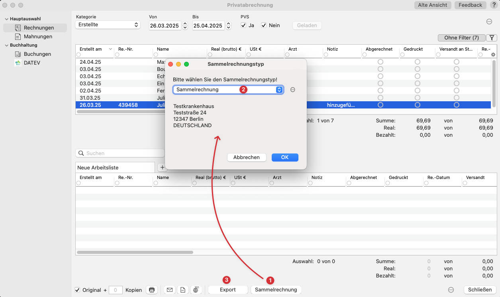Screen dimensions: 500x297
Task: Select the Neue Arbeitsliste tab
Action: click(x=115, y=167)
